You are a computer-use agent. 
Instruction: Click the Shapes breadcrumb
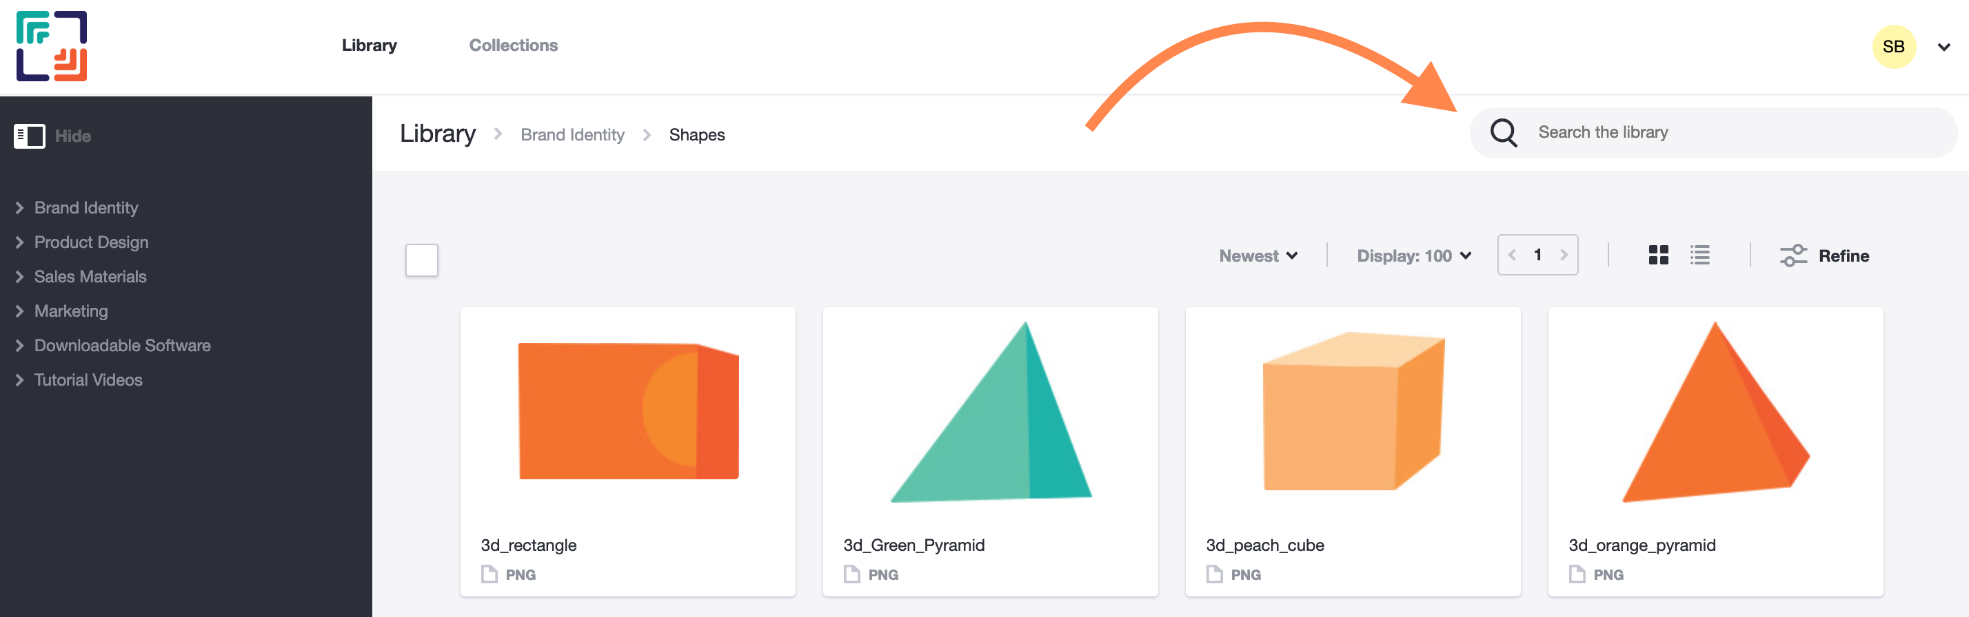pos(696,135)
